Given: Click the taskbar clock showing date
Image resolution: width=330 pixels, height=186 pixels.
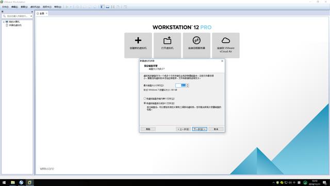Looking at the screenshot, I should click(x=315, y=182).
